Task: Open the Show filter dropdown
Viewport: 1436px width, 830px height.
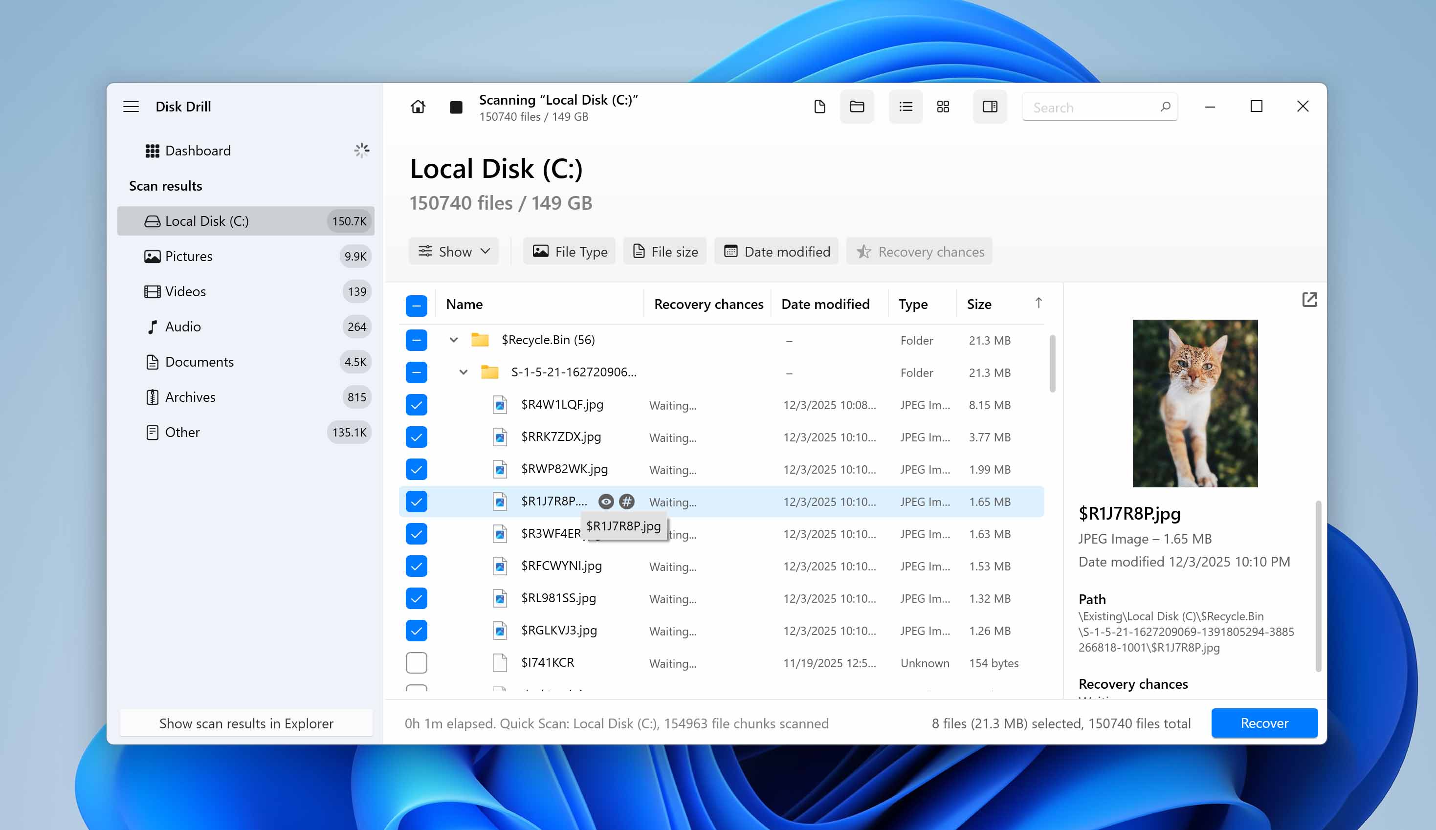Action: pos(454,251)
